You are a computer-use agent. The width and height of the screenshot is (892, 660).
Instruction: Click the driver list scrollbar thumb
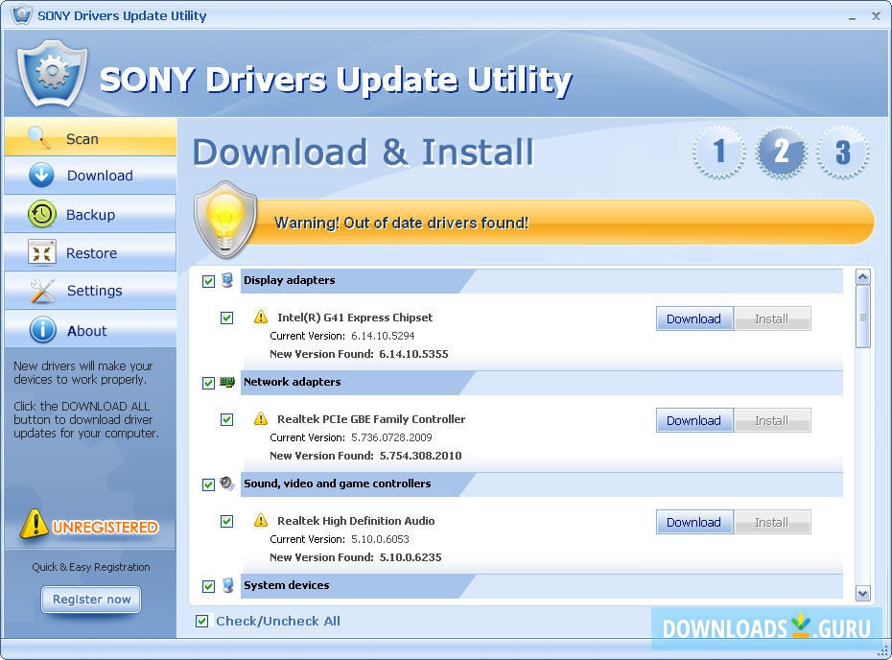tap(863, 317)
